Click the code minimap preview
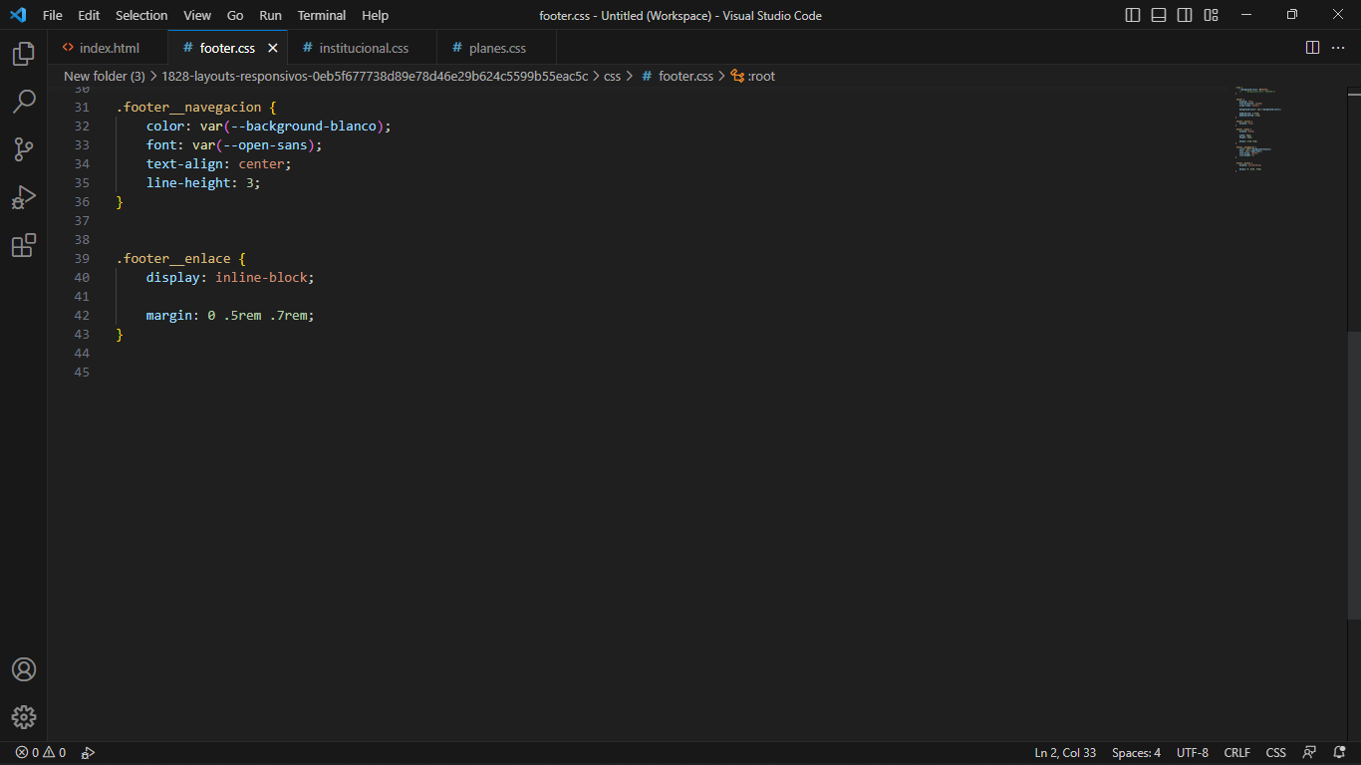 [x=1257, y=129]
